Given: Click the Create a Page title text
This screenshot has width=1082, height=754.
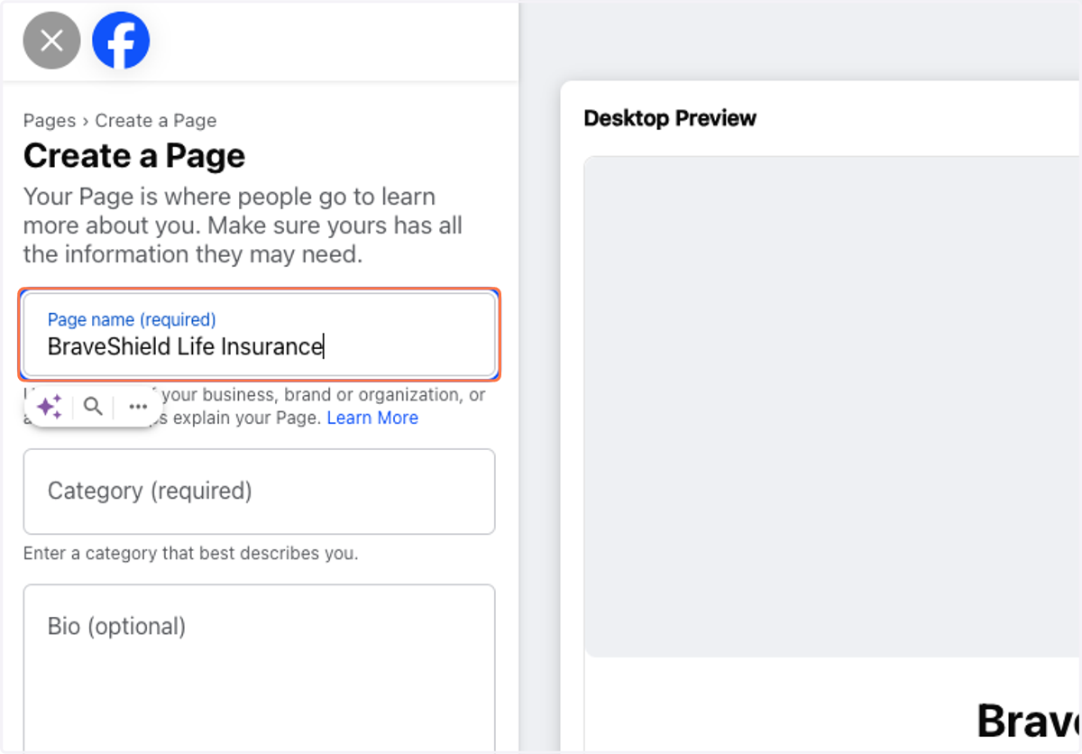Looking at the screenshot, I should (x=134, y=156).
